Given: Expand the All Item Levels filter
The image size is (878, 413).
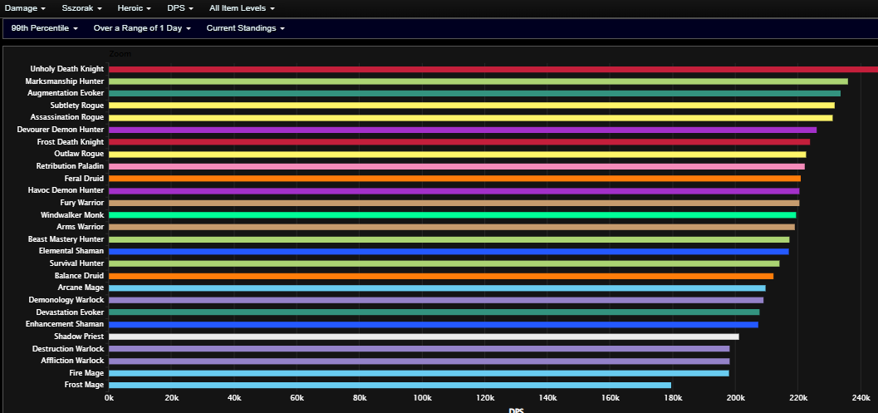Looking at the screenshot, I should (242, 8).
